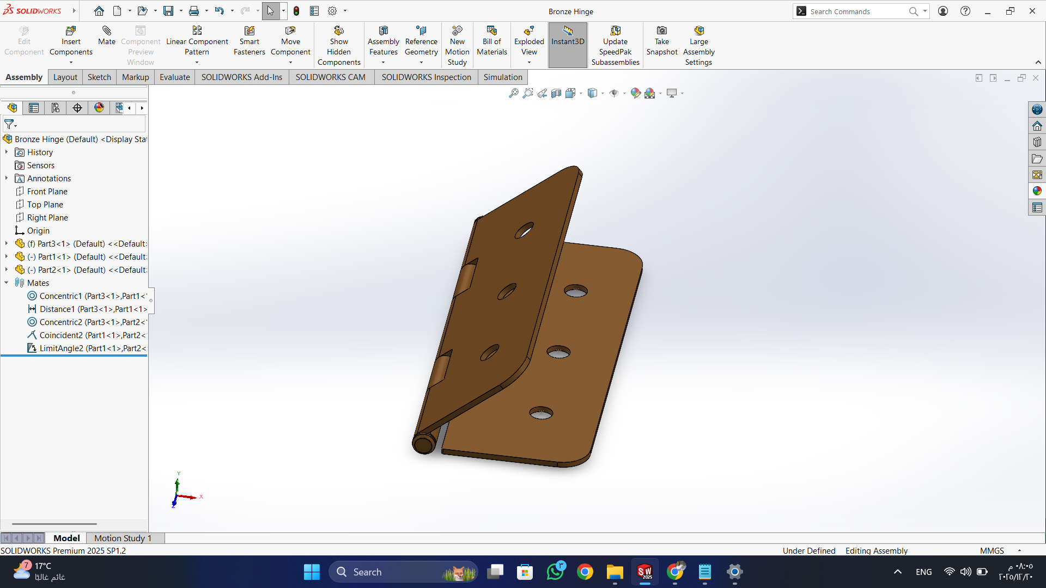Image resolution: width=1046 pixels, height=588 pixels.
Task: Open SOLIDWORKS Resources task pane tab
Action: tap(1037, 126)
